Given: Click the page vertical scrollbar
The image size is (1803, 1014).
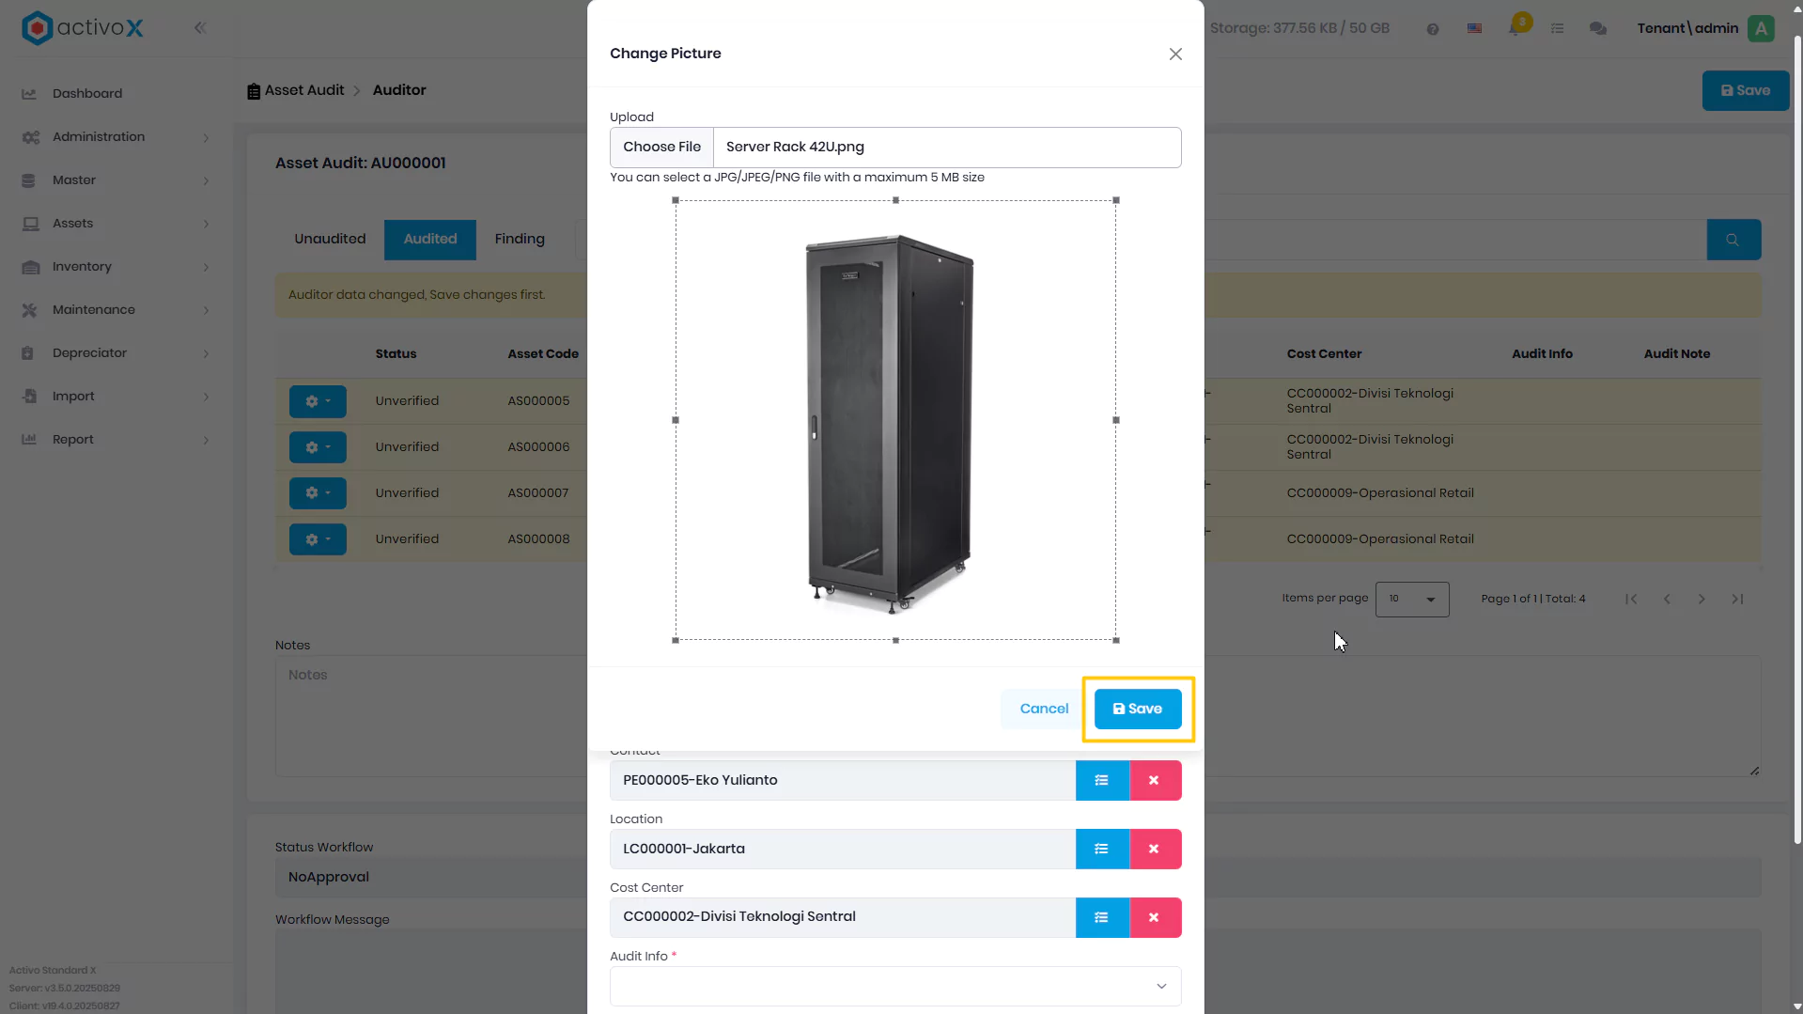Looking at the screenshot, I should pyautogui.click(x=1796, y=440).
